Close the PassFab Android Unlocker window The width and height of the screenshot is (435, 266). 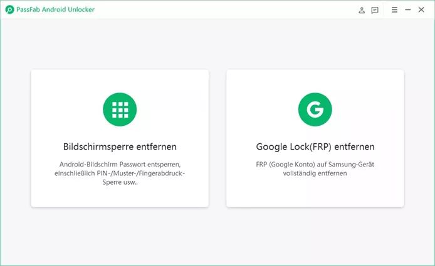(421, 10)
